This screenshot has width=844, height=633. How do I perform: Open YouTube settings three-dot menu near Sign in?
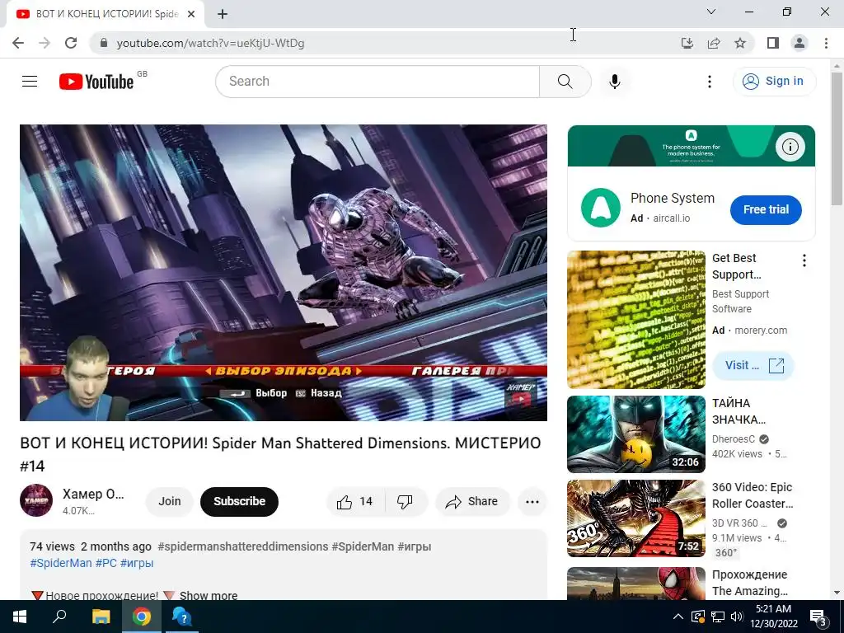click(710, 82)
